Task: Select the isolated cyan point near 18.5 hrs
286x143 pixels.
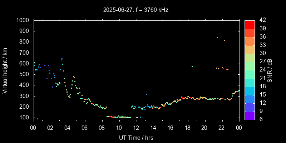Action: (x=192, y=66)
